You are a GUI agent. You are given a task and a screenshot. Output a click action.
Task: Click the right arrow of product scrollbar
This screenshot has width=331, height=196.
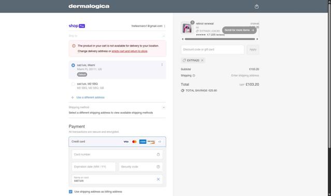click(257, 39)
